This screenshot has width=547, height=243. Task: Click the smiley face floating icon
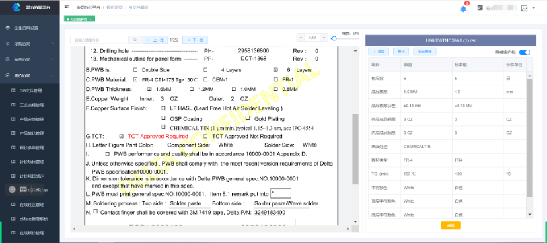point(12,190)
